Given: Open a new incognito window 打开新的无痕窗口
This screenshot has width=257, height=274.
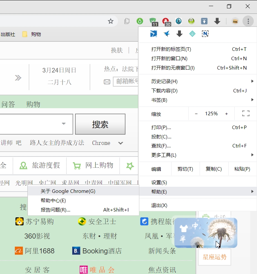Looking at the screenshot, I should [x=198, y=68].
